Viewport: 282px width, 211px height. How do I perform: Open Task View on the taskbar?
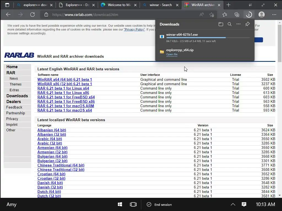click(133, 204)
